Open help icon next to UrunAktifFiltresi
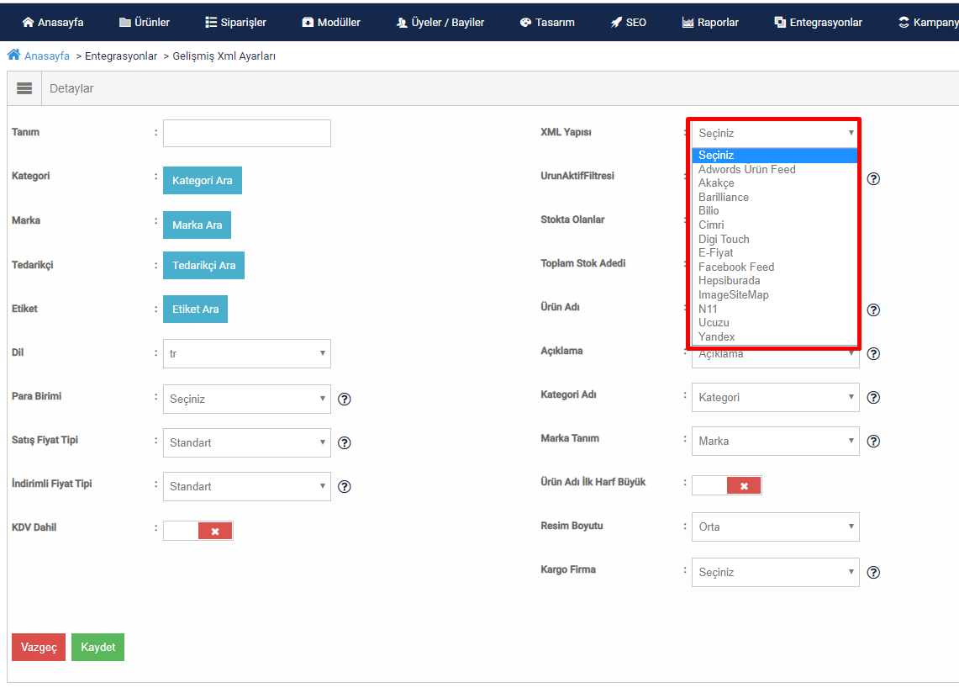Screen dimensions: 959x688 pyautogui.click(x=873, y=179)
